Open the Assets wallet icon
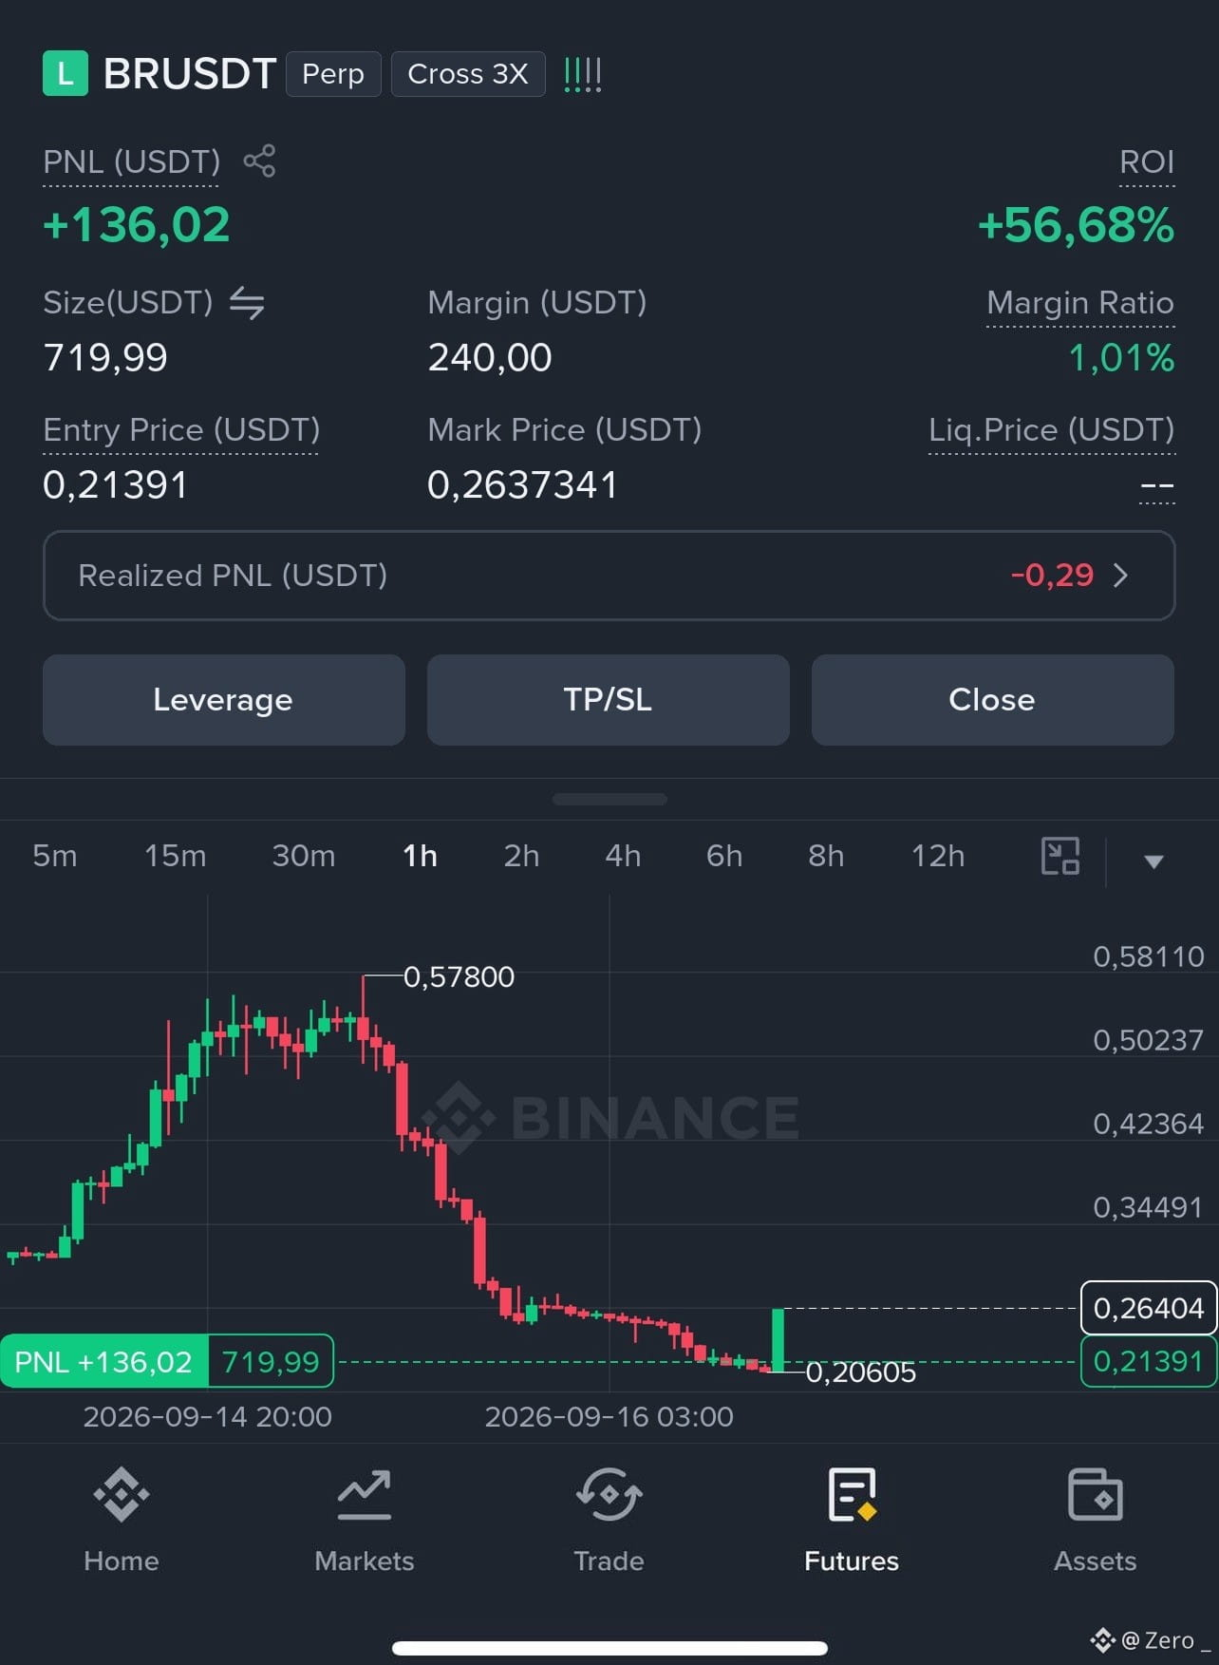This screenshot has height=1665, width=1219. coord(1095,1495)
